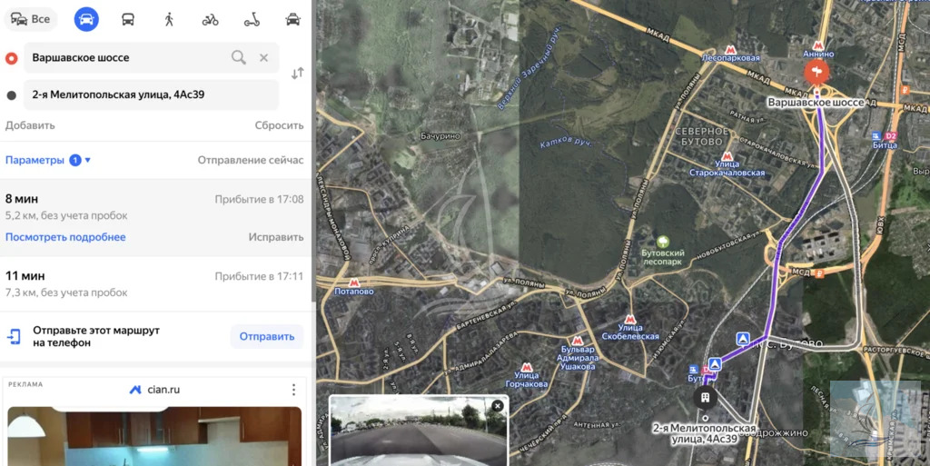The width and height of the screenshot is (930, 466).
Task: Click the search magnifier in Варшавское шоссе field
Action: pos(238,57)
